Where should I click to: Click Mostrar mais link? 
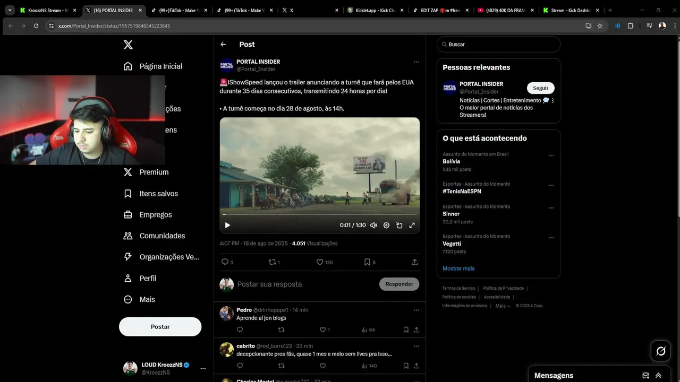(x=458, y=268)
